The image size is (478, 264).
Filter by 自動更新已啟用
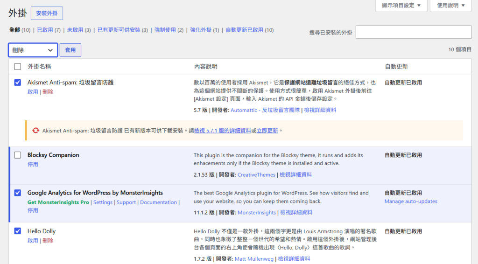(244, 30)
